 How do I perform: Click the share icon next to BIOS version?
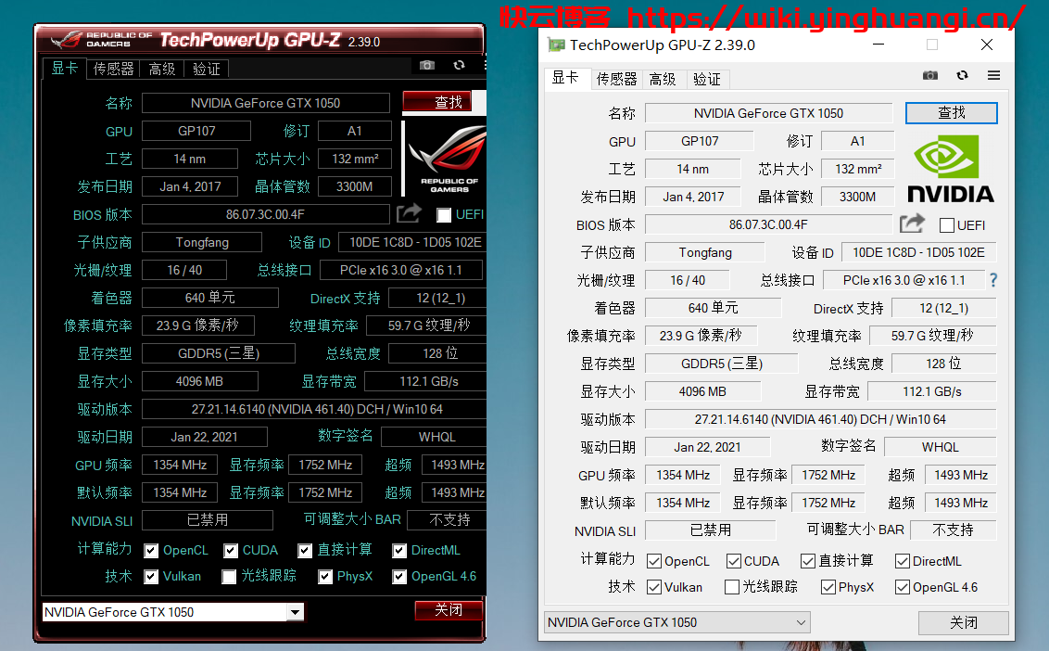coord(911,223)
